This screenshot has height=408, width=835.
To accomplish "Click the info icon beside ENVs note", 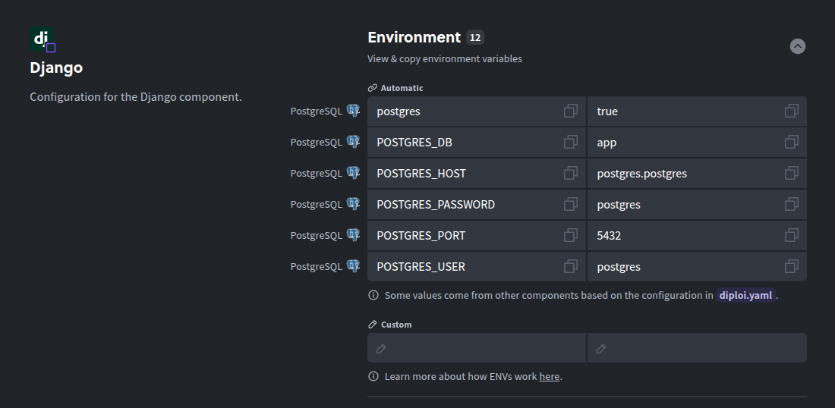I will (x=373, y=377).
